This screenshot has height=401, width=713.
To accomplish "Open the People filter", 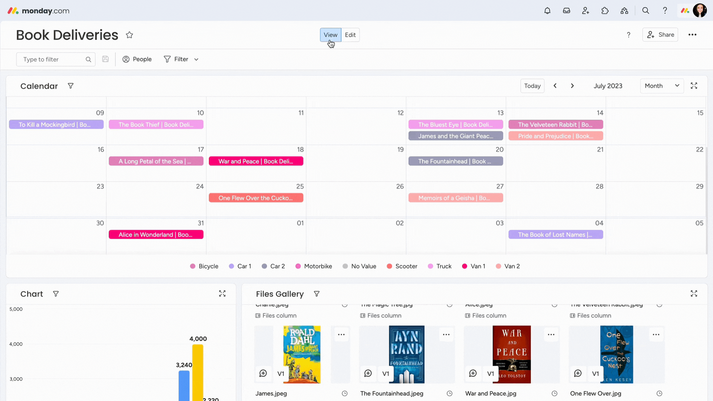I will click(x=137, y=59).
